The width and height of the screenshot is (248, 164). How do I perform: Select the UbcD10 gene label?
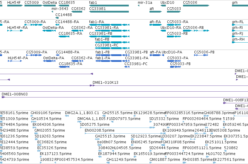coord(167,3)
